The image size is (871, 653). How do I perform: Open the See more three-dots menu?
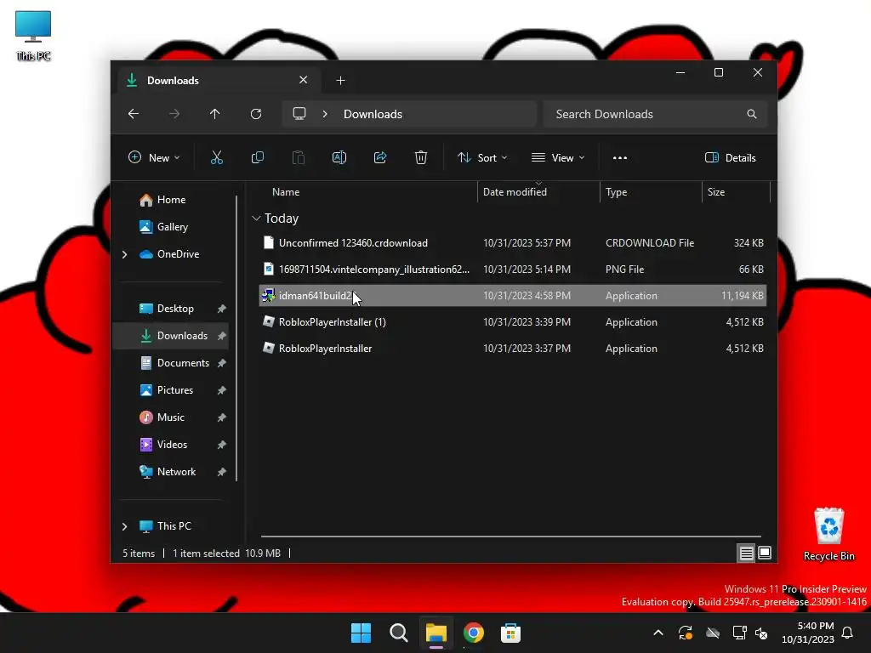click(x=620, y=157)
